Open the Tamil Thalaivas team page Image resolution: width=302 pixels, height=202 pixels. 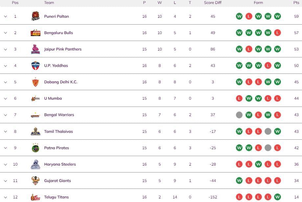(x=58, y=131)
